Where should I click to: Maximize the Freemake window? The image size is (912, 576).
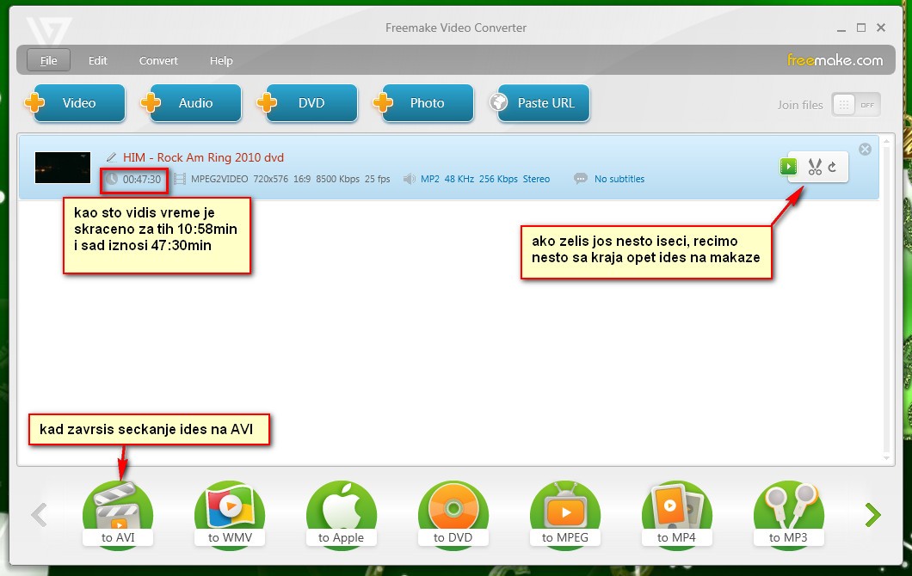[x=861, y=28]
